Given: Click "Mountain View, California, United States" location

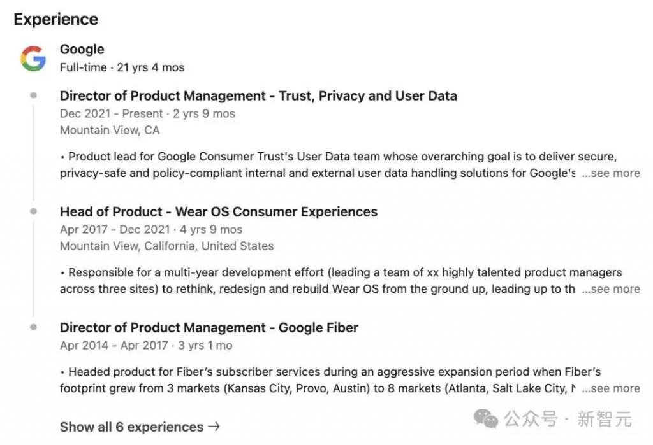Looking at the screenshot, I should [166, 246].
